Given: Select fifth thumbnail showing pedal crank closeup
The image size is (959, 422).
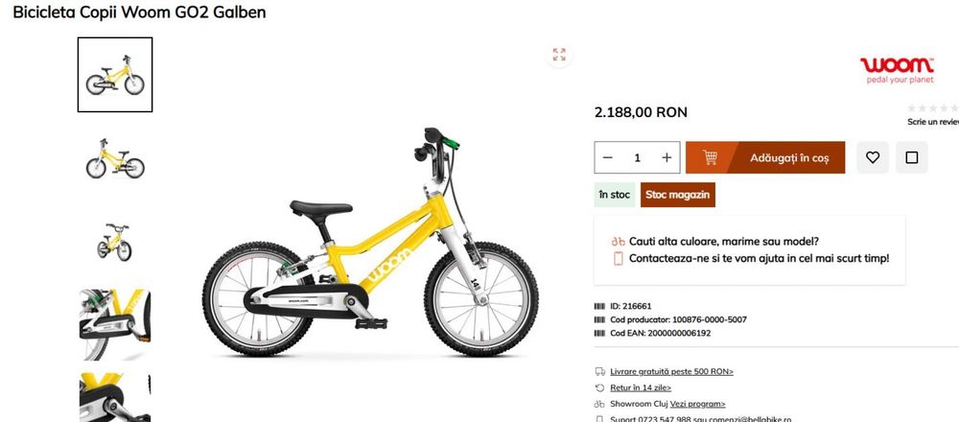Looking at the screenshot, I should tap(115, 397).
